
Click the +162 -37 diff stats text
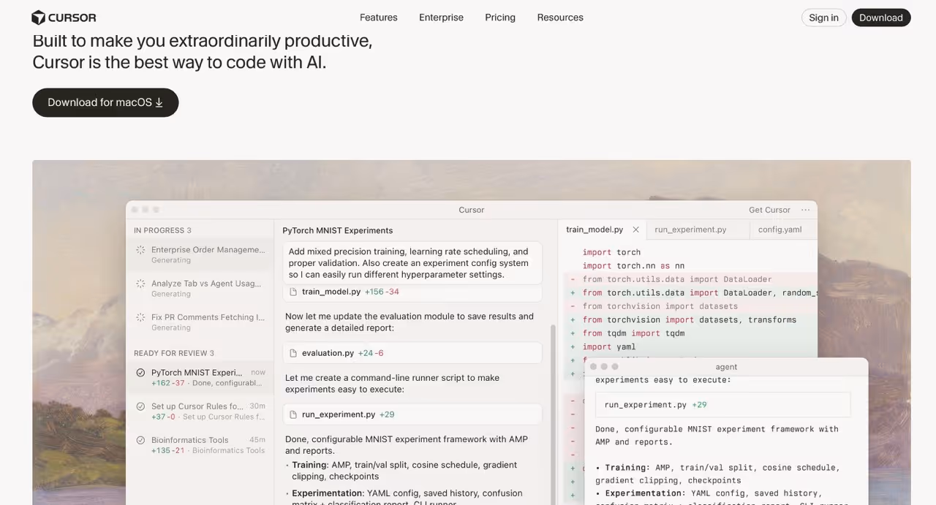[167, 383]
